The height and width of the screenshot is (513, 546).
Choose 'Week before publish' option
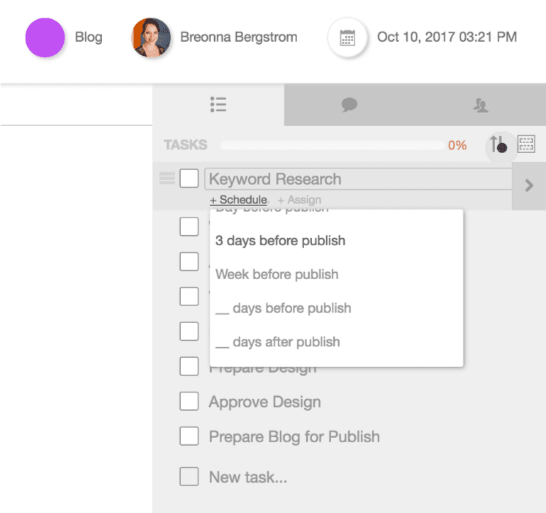[277, 274]
